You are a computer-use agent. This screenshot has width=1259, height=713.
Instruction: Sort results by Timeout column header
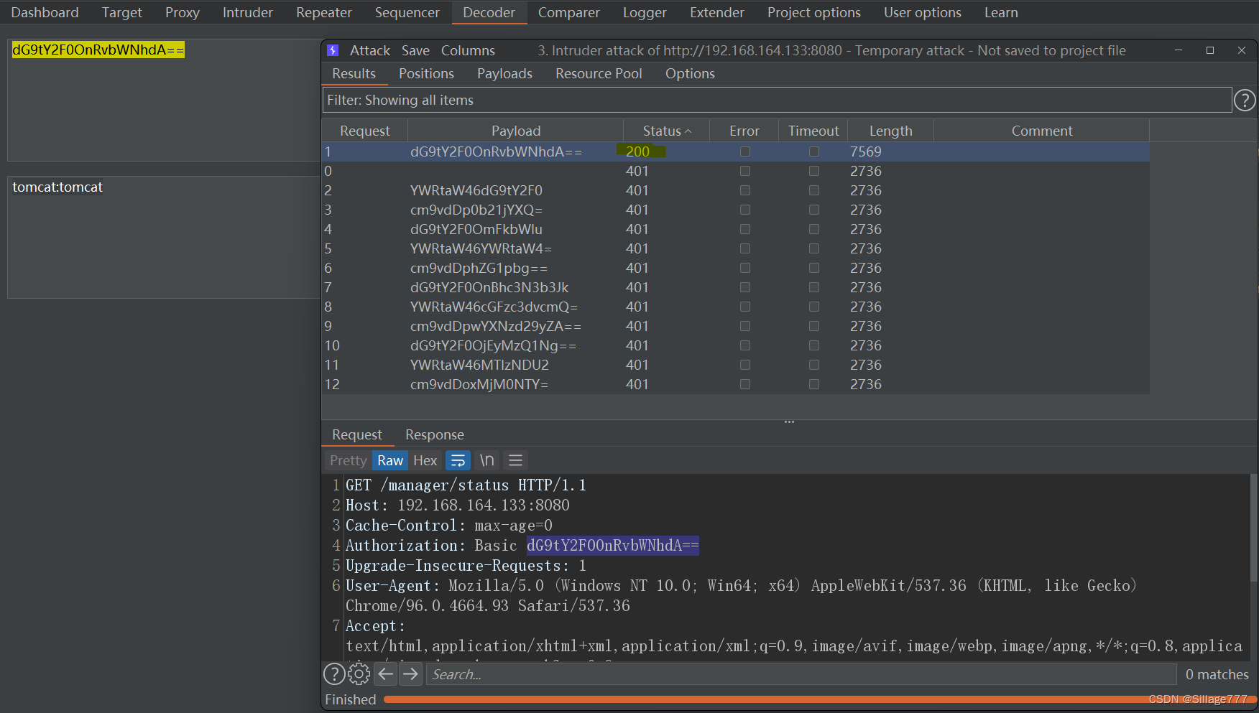pos(813,131)
